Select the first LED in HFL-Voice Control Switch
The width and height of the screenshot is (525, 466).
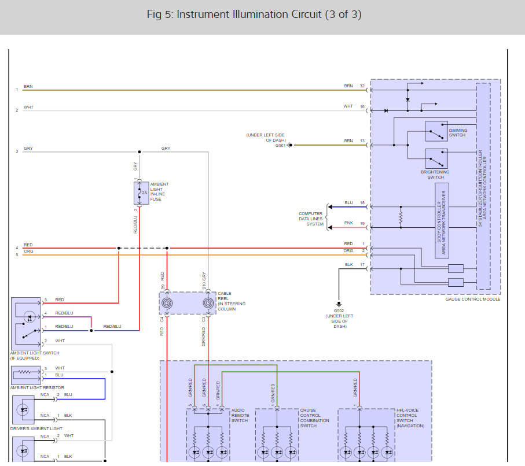(x=346, y=452)
